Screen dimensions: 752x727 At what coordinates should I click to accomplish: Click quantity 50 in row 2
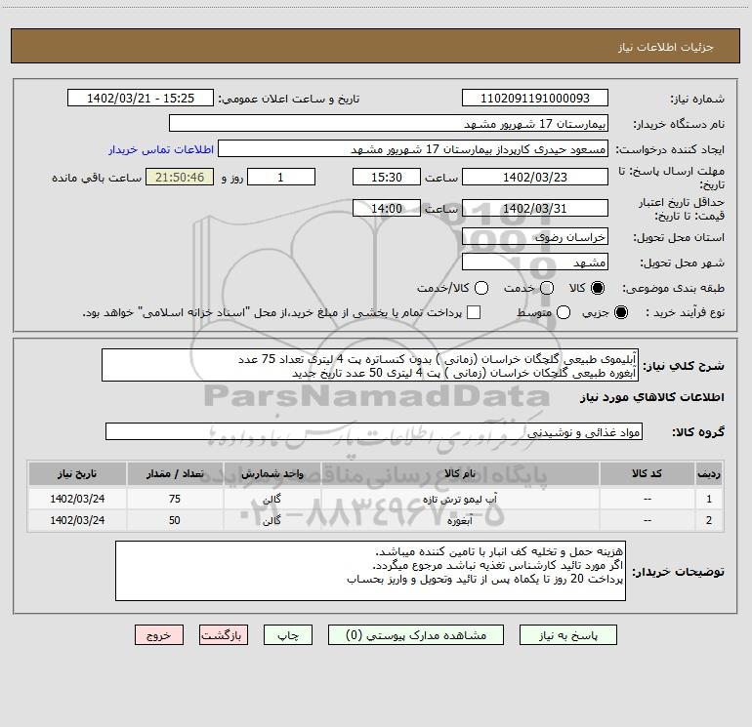[175, 520]
